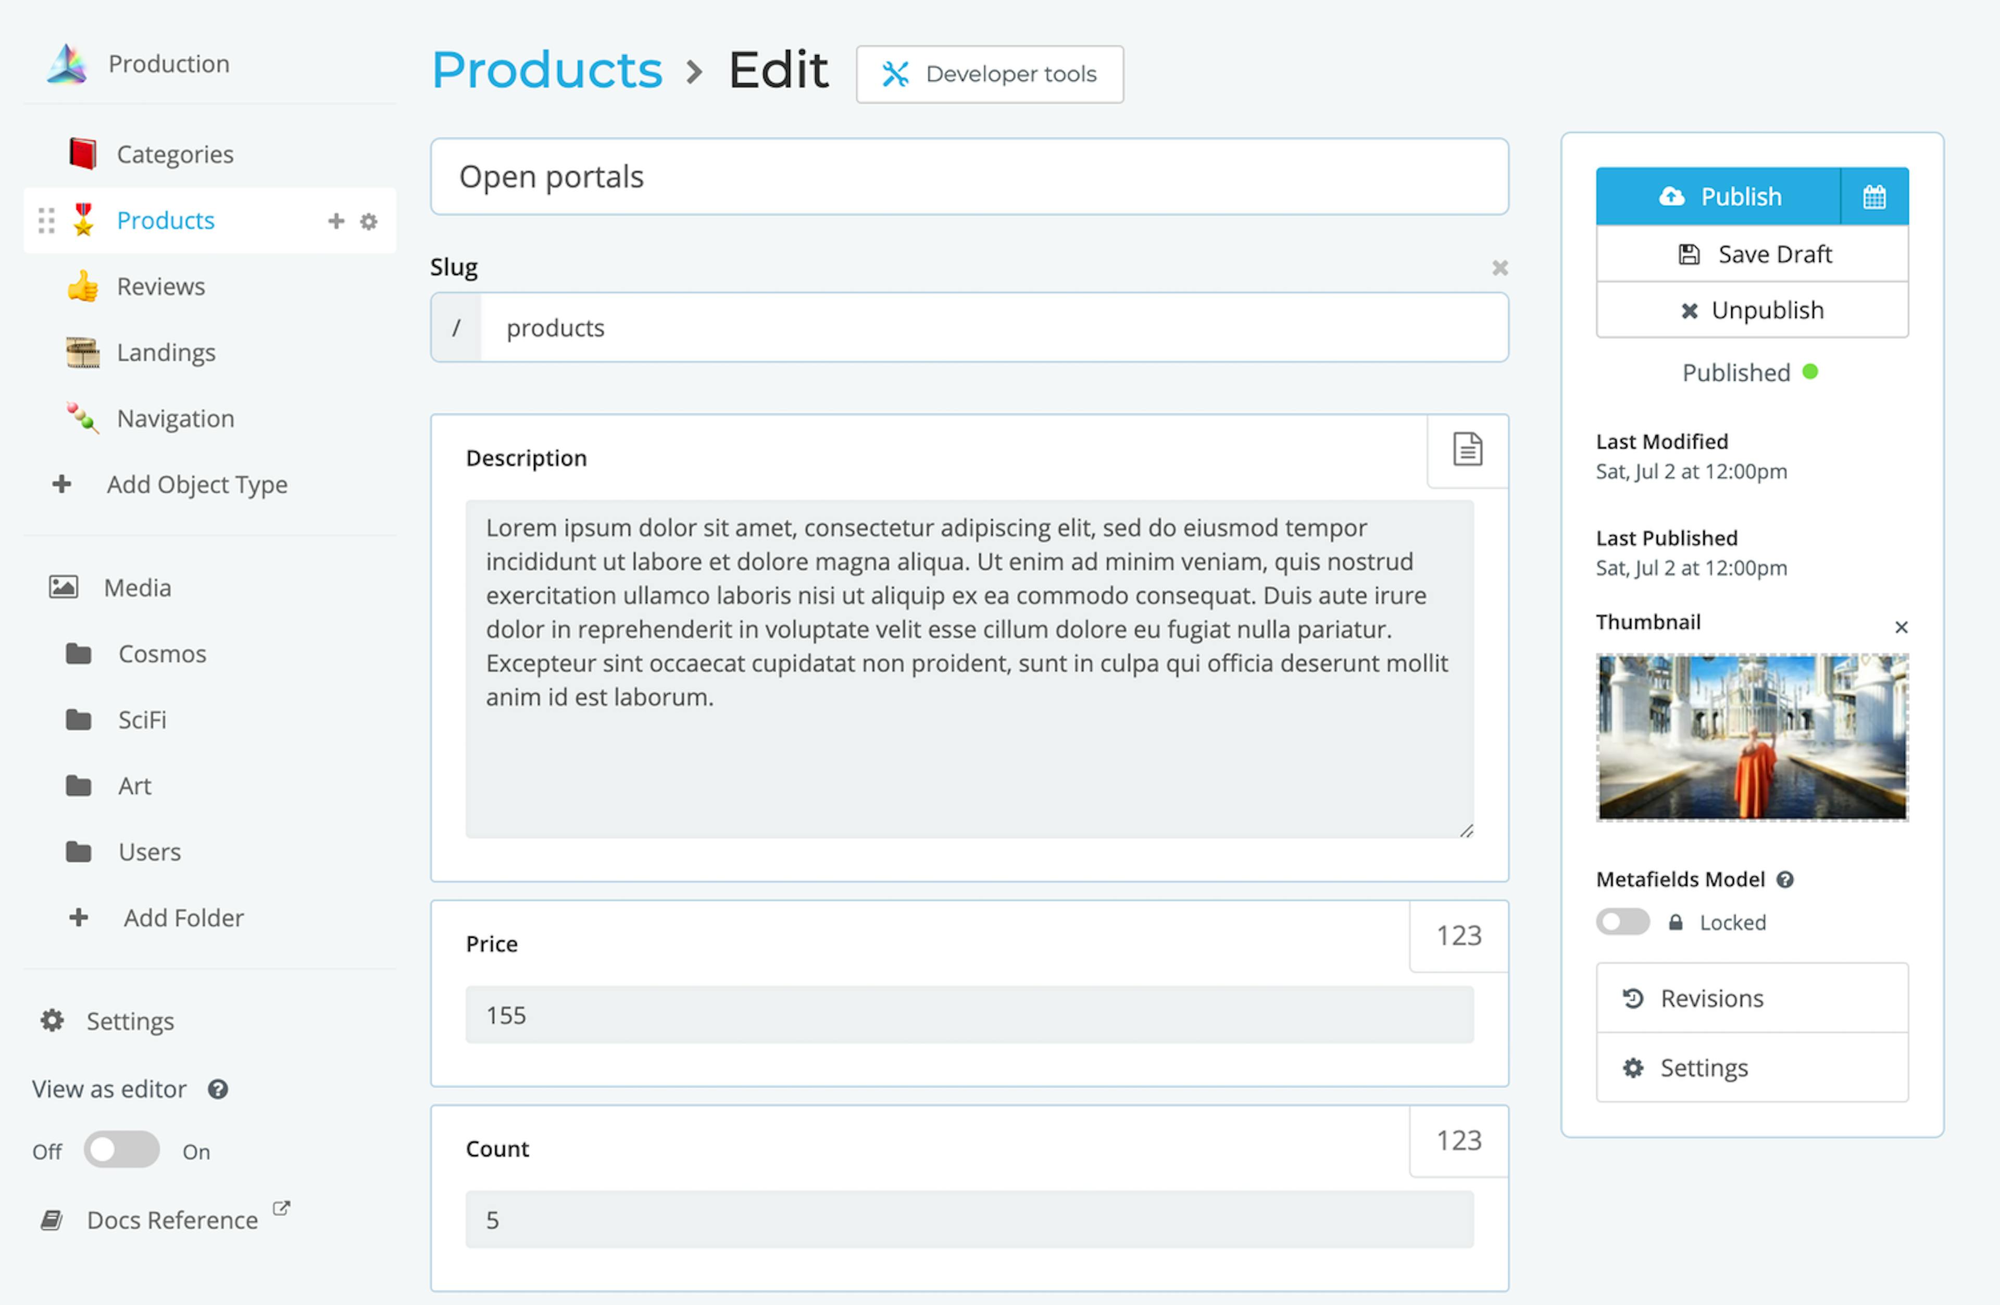This screenshot has width=2000, height=1305.
Task: Open object Settings in right panel
Action: tap(1752, 1067)
